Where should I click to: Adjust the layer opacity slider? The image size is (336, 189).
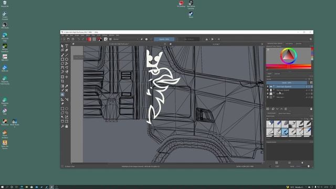(x=287, y=83)
